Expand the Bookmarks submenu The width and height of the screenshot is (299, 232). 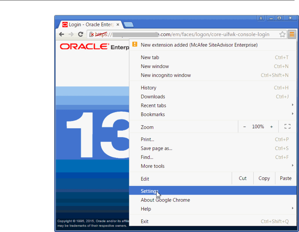(213, 114)
